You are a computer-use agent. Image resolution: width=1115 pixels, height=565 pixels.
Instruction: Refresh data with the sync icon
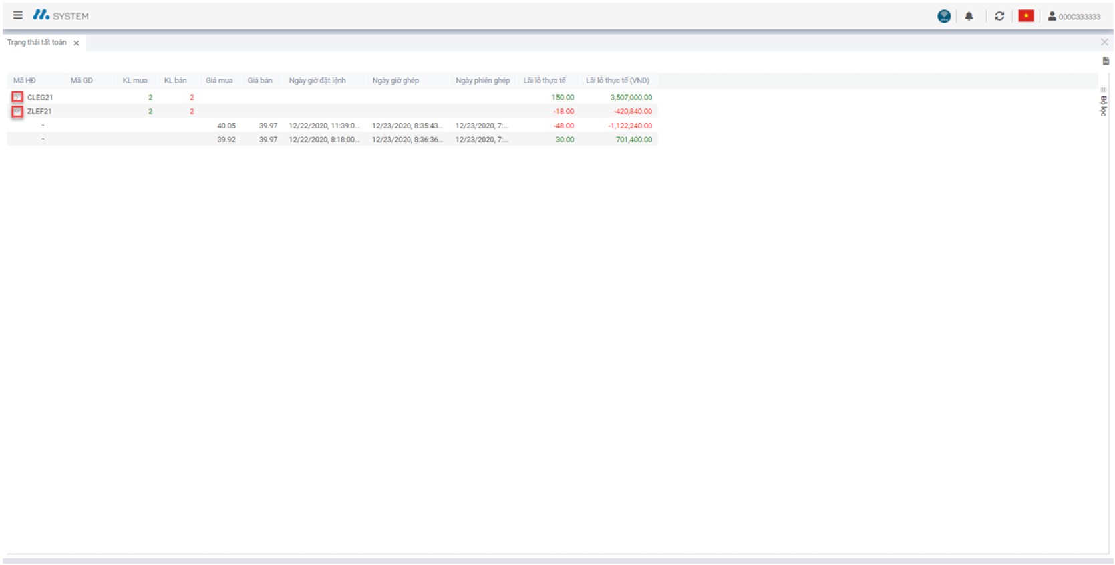999,17
